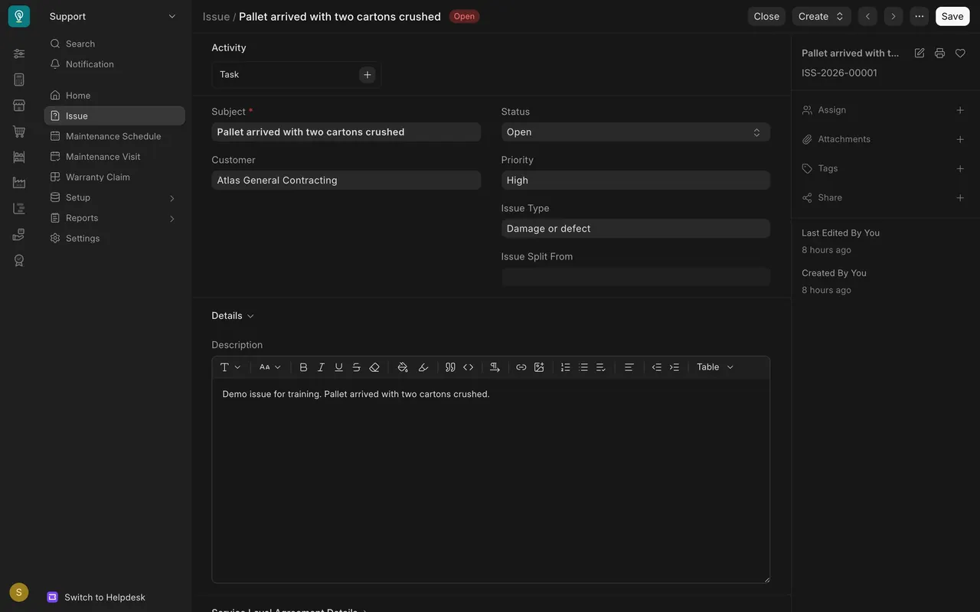Insert a hyperlink in the description
Screen dimensions: 980x612
pyautogui.click(x=521, y=367)
